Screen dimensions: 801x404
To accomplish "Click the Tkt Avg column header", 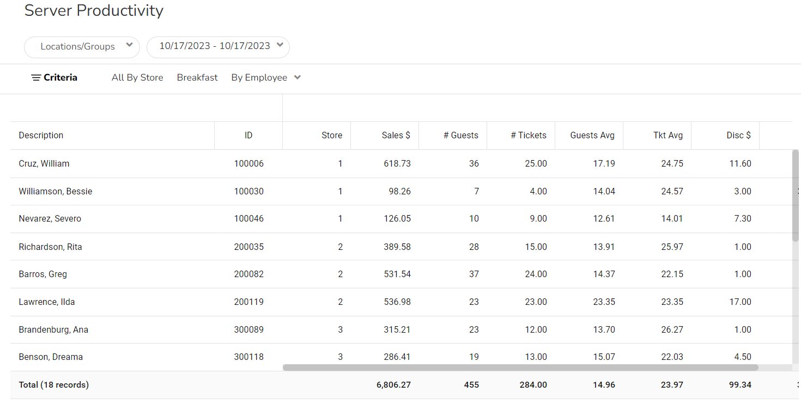I will tap(667, 136).
